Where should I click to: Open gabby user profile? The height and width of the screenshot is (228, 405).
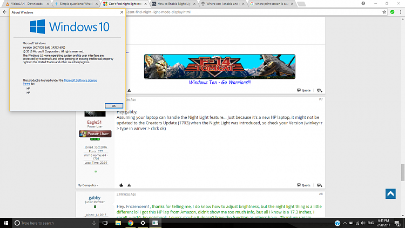click(94, 198)
